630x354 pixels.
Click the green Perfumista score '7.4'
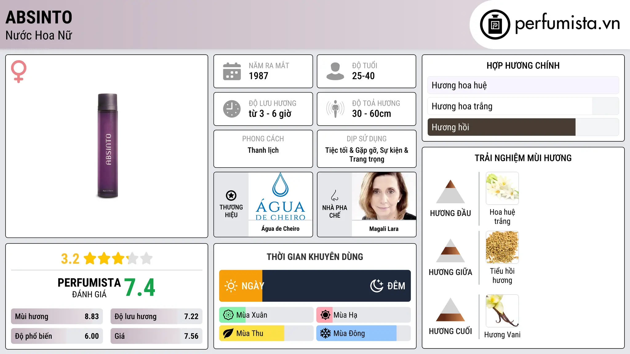(140, 288)
